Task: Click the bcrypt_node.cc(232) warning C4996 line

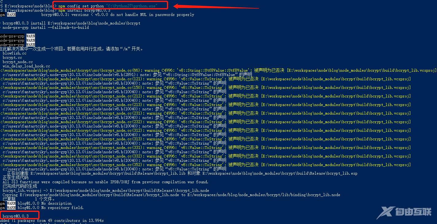Action: (205, 122)
